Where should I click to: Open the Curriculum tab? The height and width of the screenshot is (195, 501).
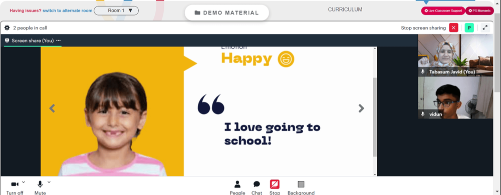pyautogui.click(x=345, y=9)
